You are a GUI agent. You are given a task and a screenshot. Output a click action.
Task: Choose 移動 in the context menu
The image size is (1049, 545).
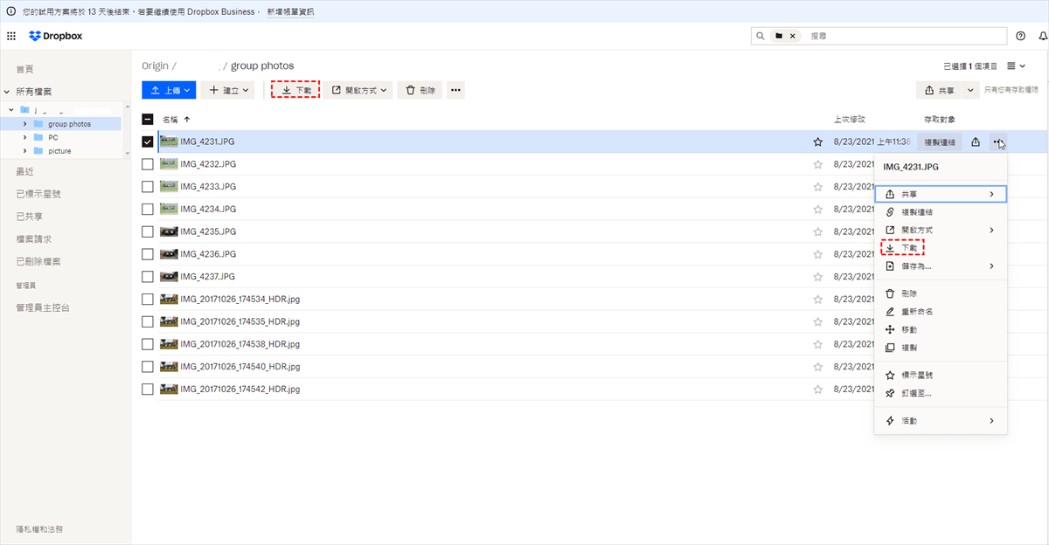[x=941, y=329]
